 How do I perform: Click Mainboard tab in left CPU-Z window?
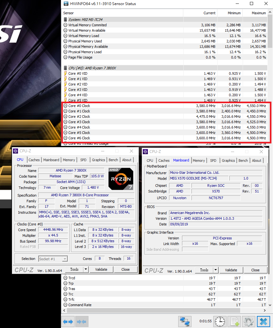pyautogui.click(x=51, y=160)
